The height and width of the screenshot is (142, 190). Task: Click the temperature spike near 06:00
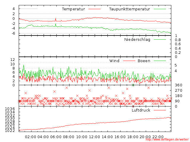pyautogui.click(x=56, y=19)
